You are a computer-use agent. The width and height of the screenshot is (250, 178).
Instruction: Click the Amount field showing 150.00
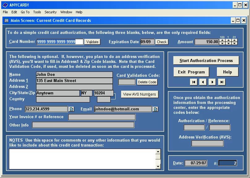tap(207, 42)
